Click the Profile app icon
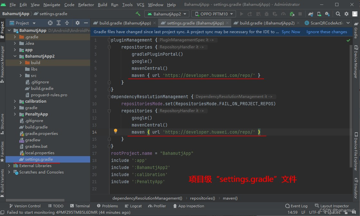The image size is (360, 216). [284, 14]
